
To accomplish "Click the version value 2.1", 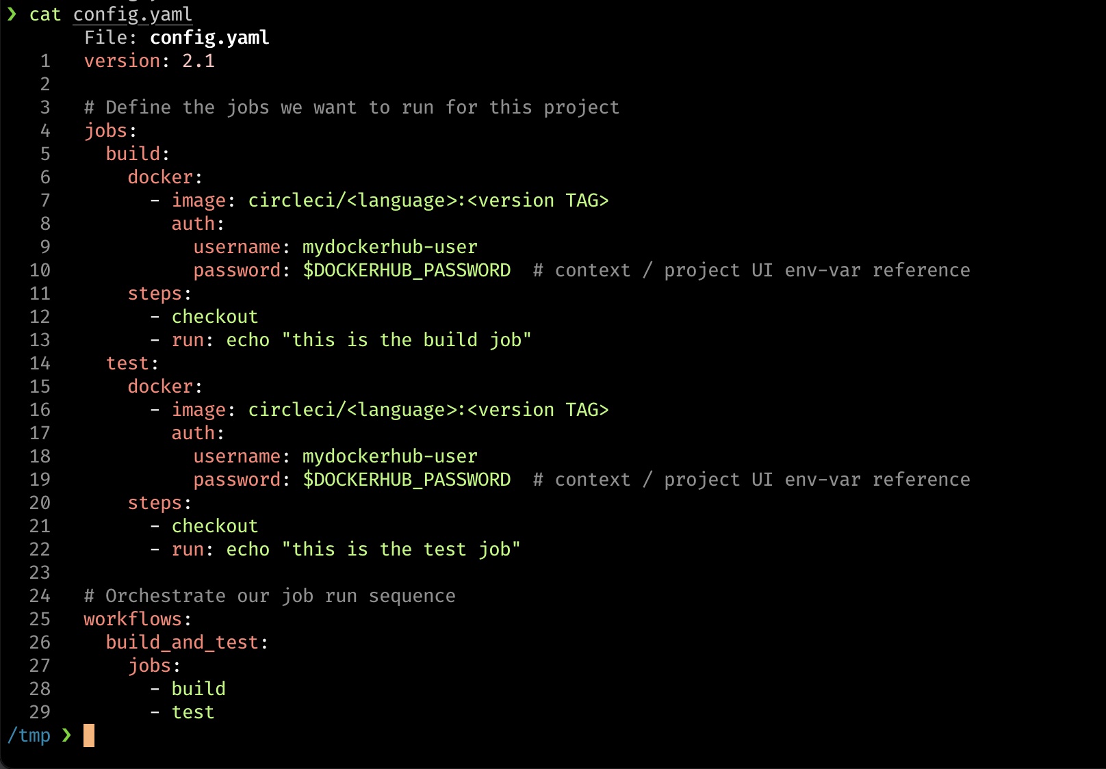I will 198,61.
